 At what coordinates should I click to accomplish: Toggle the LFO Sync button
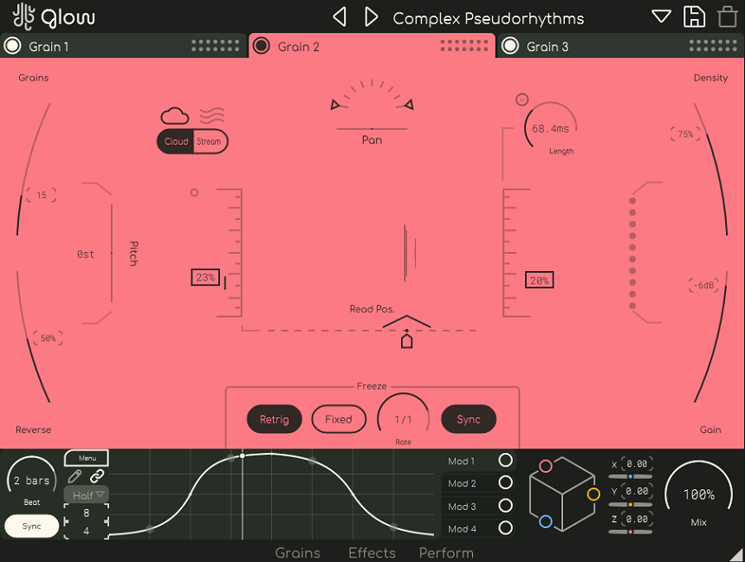pos(32,526)
